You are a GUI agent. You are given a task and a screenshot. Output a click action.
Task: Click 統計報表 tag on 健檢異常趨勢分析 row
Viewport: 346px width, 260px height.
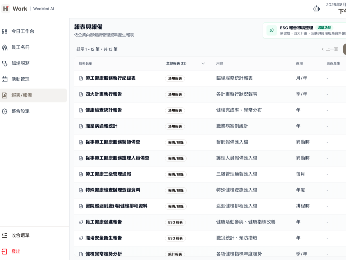(x=175, y=254)
